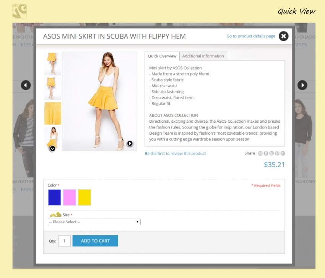Share product on Google Plus
The height and width of the screenshot is (278, 325).
click(x=283, y=153)
